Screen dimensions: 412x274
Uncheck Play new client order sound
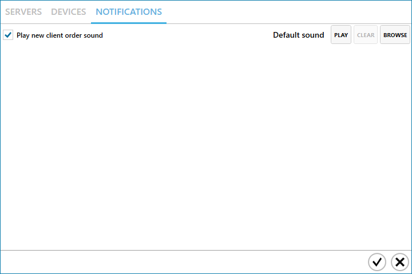8,35
